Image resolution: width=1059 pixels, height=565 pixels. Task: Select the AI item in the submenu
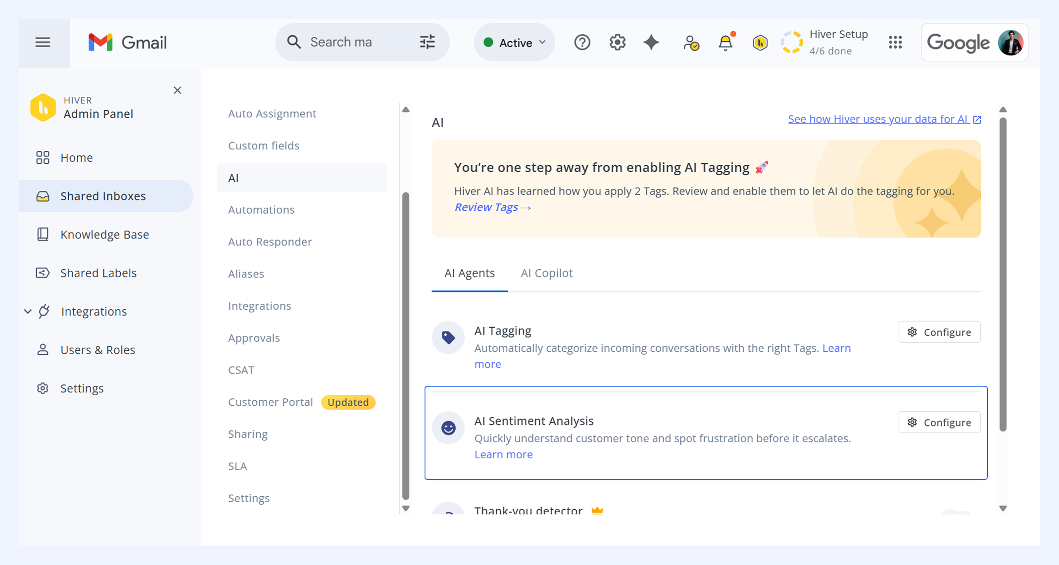click(302, 178)
